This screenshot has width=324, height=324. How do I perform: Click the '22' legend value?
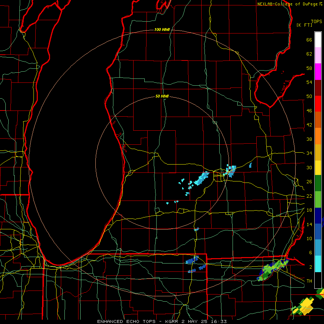tap(309, 196)
